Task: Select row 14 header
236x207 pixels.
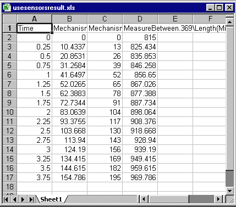Action: 10,149
